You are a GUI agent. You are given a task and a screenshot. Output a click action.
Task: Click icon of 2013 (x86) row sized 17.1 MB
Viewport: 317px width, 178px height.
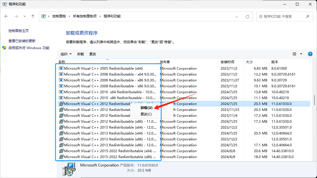[61, 145]
